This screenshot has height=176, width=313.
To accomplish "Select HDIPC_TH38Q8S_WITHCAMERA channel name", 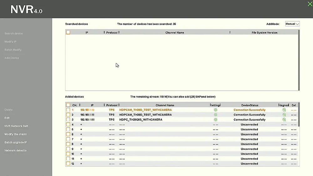I will click(141, 120).
